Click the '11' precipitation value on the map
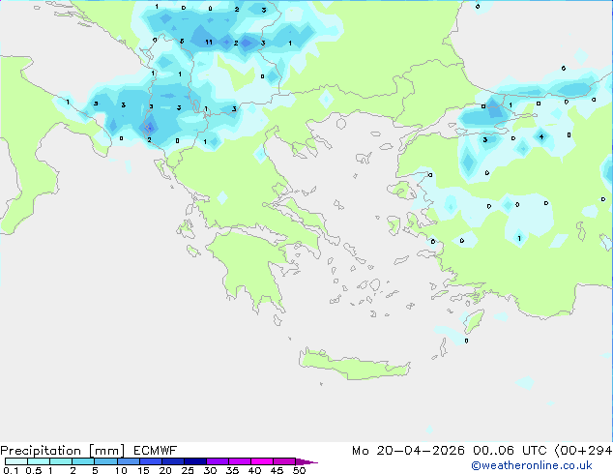Screen dimensions: 613x474 (209, 43)
